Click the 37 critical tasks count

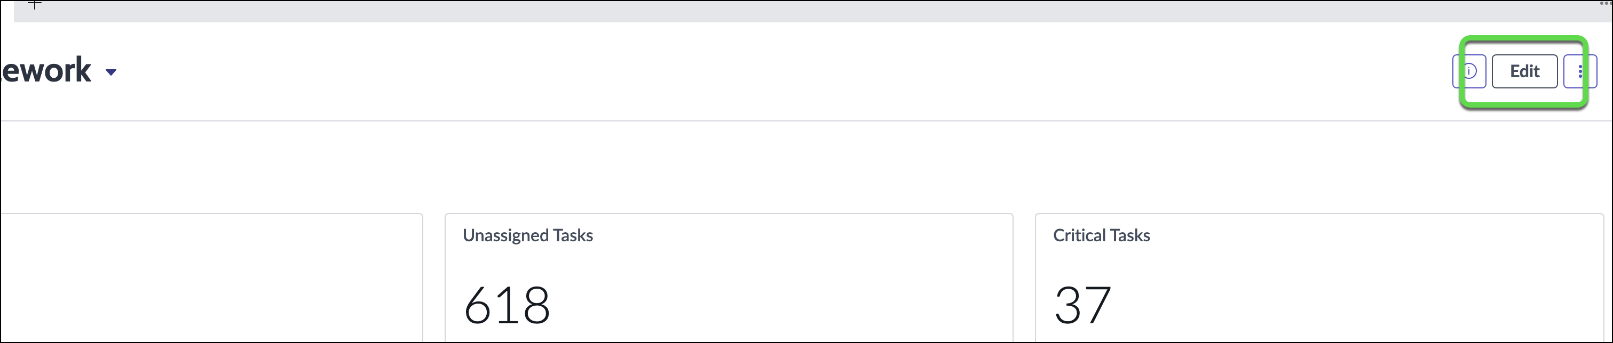[x=1082, y=306]
